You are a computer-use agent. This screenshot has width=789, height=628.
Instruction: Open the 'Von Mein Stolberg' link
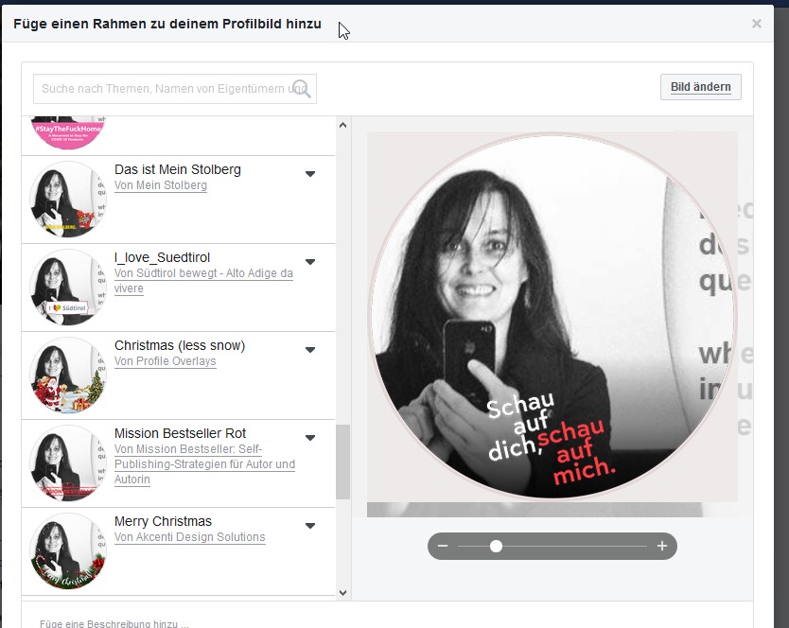(161, 186)
